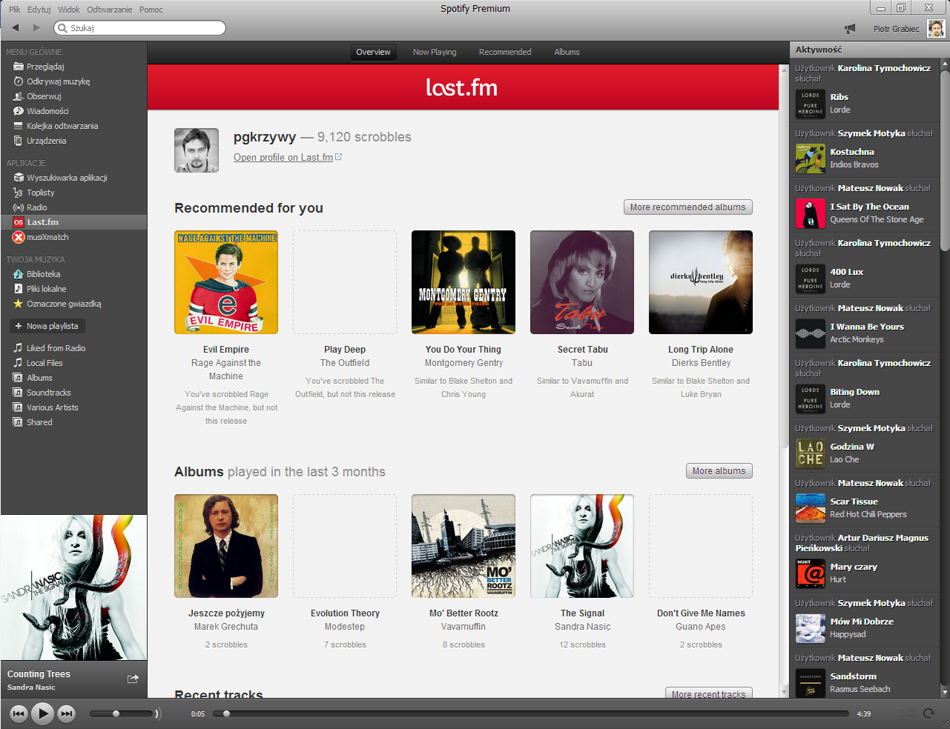Click the now playing Sandra Nasic artwork
This screenshot has height=729, width=950.
click(73, 588)
